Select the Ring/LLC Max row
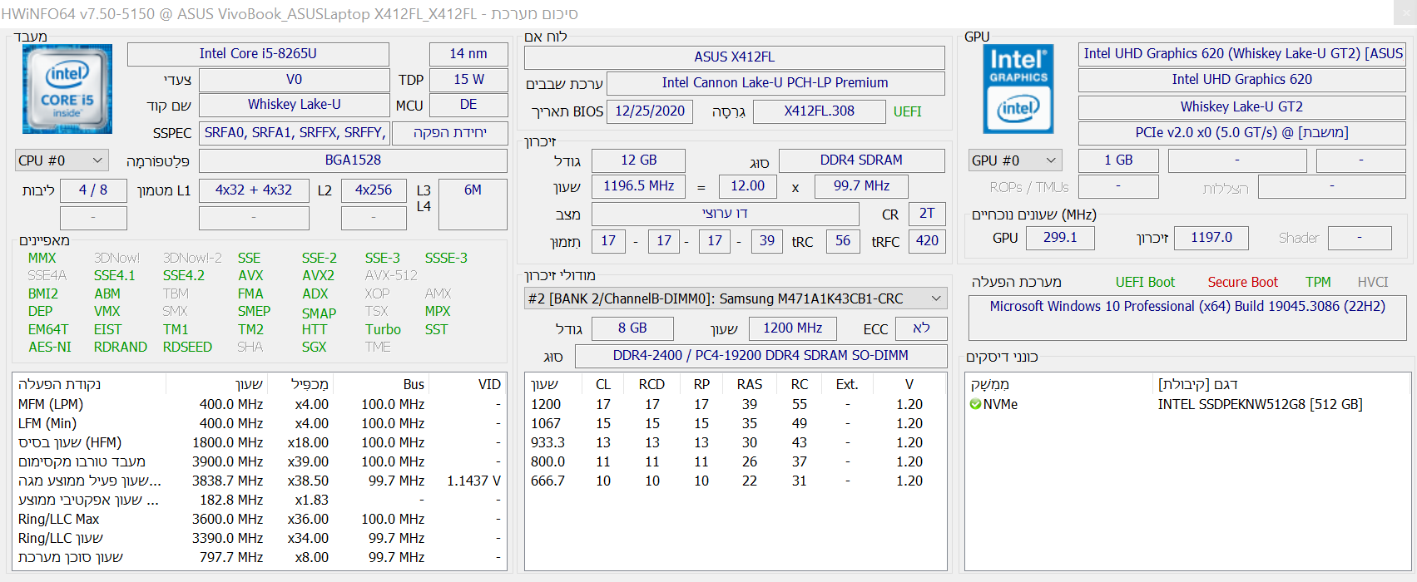1417x582 pixels. point(260,519)
